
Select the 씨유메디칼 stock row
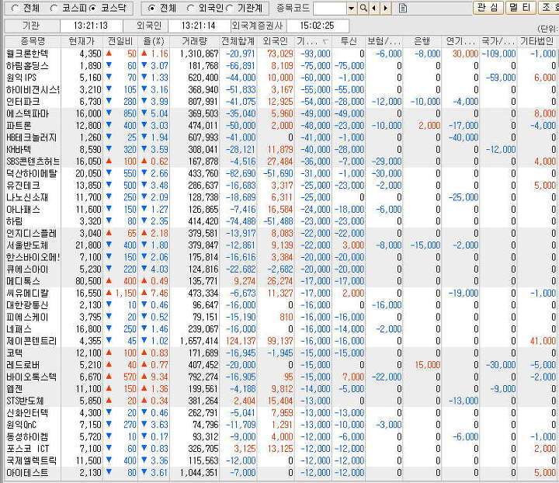pyautogui.click(x=281, y=294)
